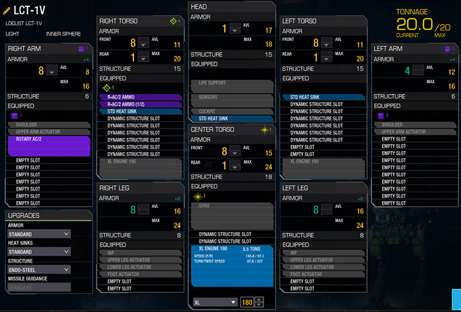Click the Right Leg Hip slot
This screenshot has width=461, height=312.
click(x=140, y=253)
